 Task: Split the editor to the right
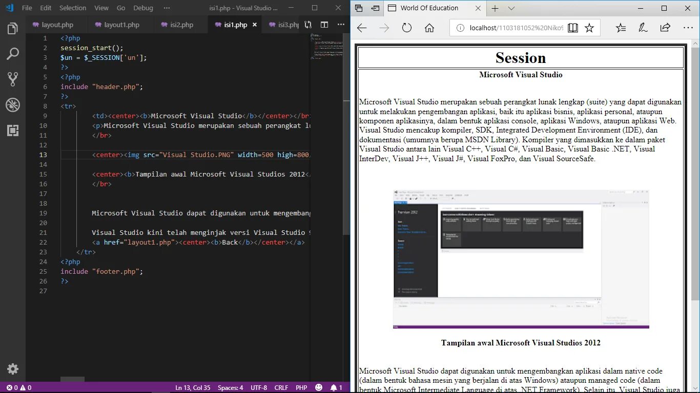(324, 25)
